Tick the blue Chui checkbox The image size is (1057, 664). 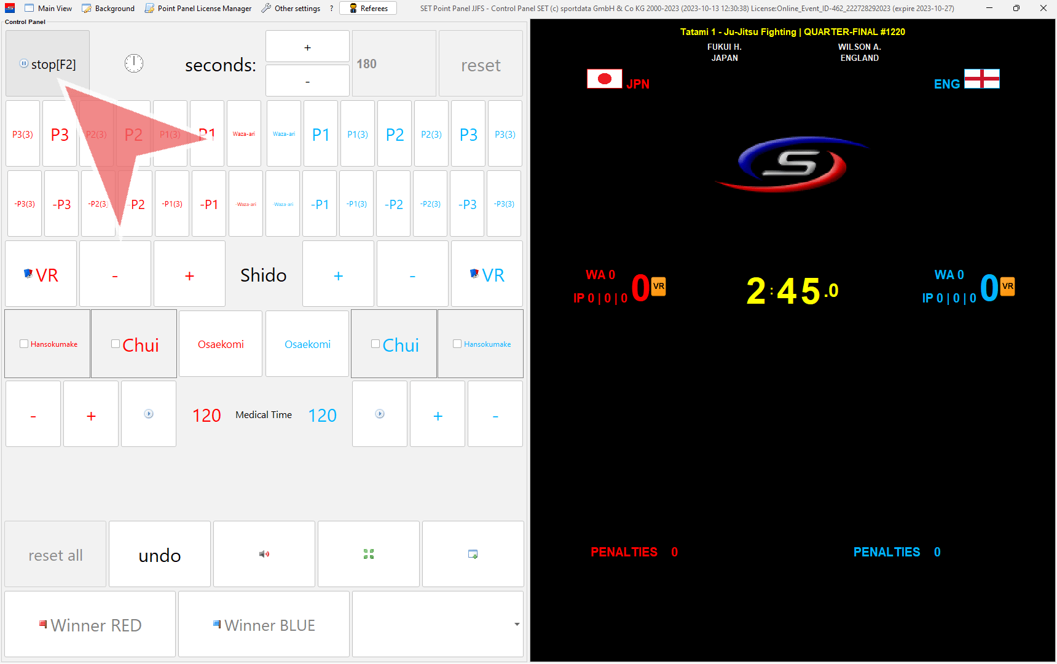point(375,344)
